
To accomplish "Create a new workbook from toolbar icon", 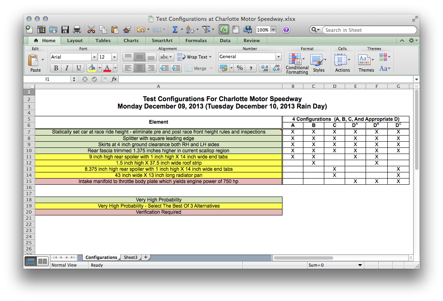I will click(x=29, y=29).
